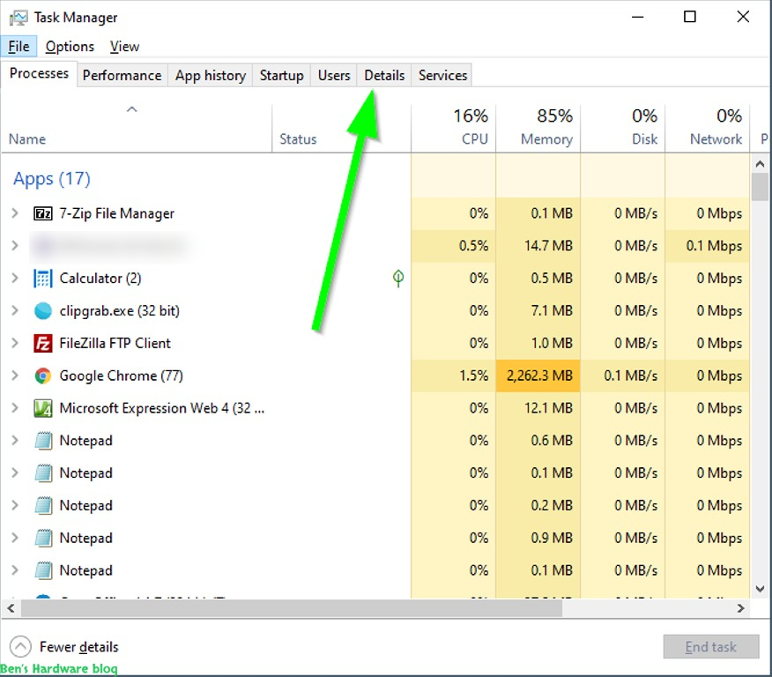Sort by the Name column header

[137, 128]
